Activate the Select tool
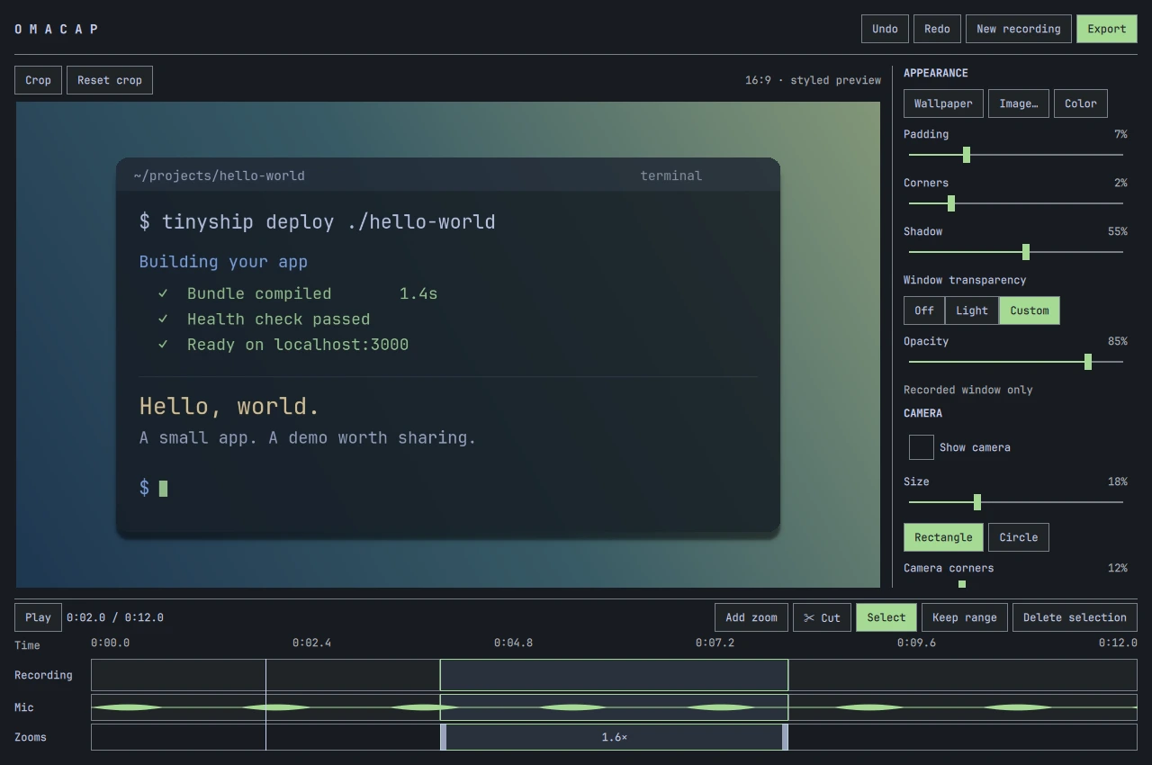1152x765 pixels. 886,617
